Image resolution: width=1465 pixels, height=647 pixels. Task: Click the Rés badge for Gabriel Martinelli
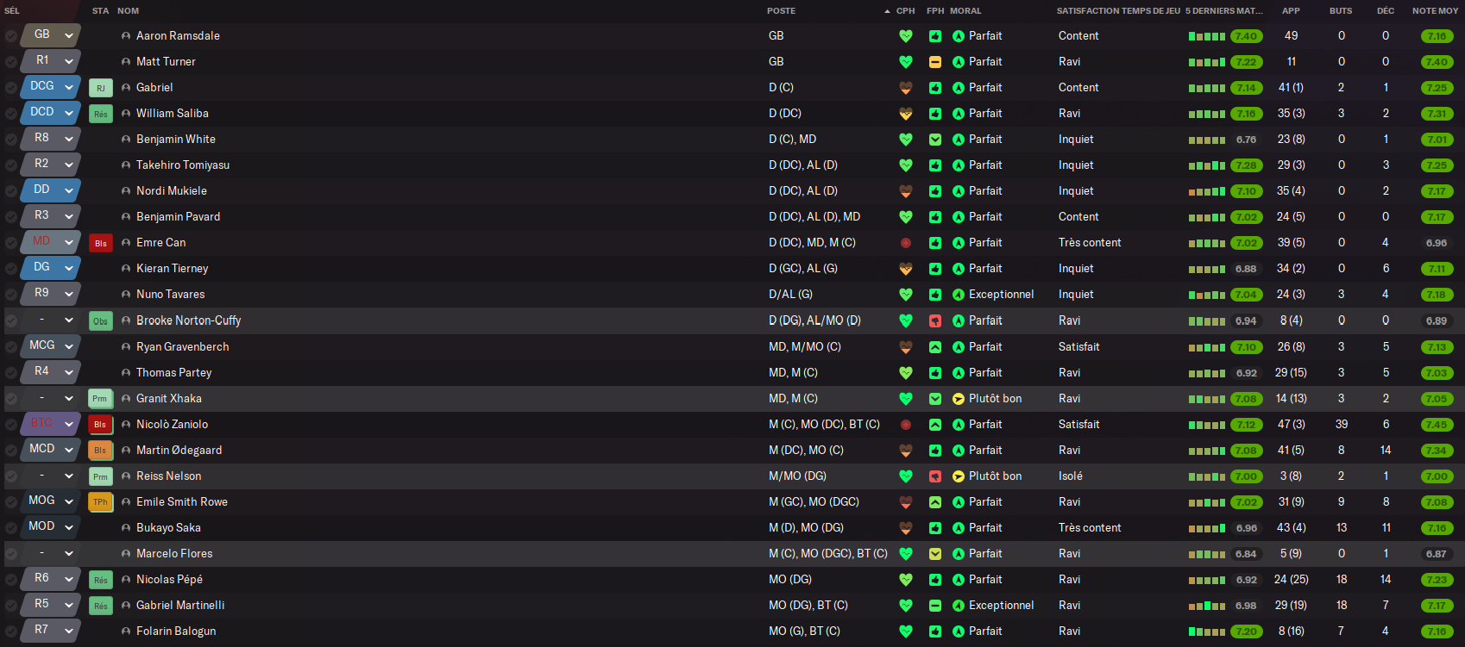[101, 606]
